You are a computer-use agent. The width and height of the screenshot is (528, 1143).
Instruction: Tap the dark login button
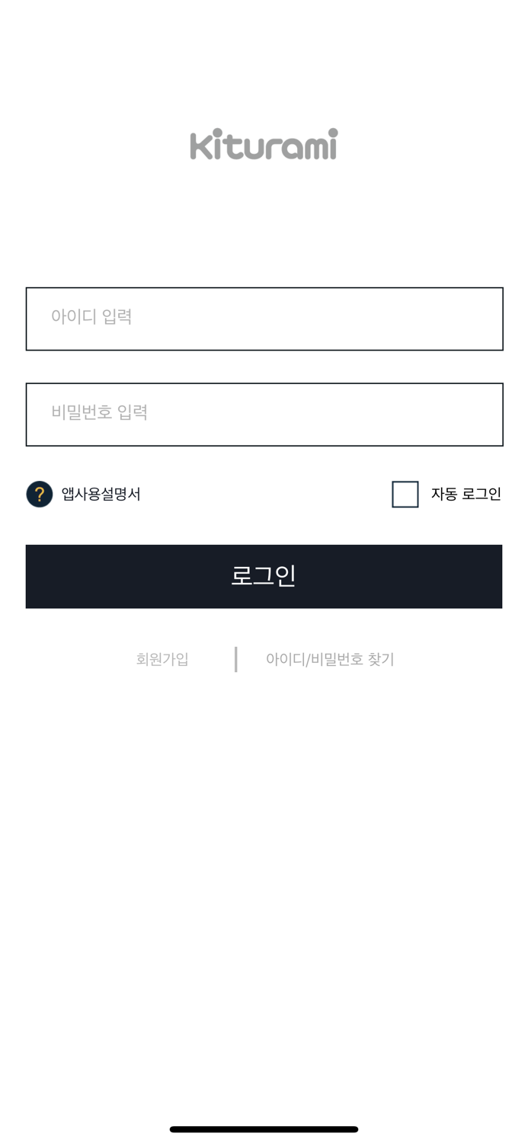[x=264, y=576]
